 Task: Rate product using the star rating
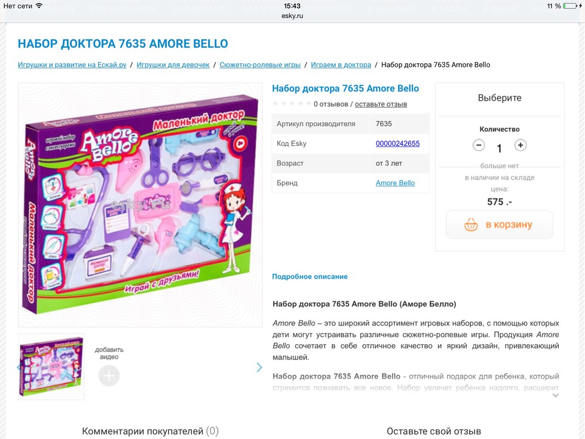(x=292, y=104)
